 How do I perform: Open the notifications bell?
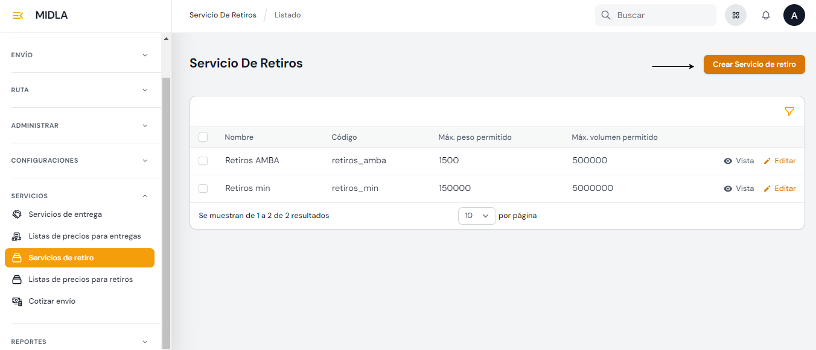(x=766, y=16)
